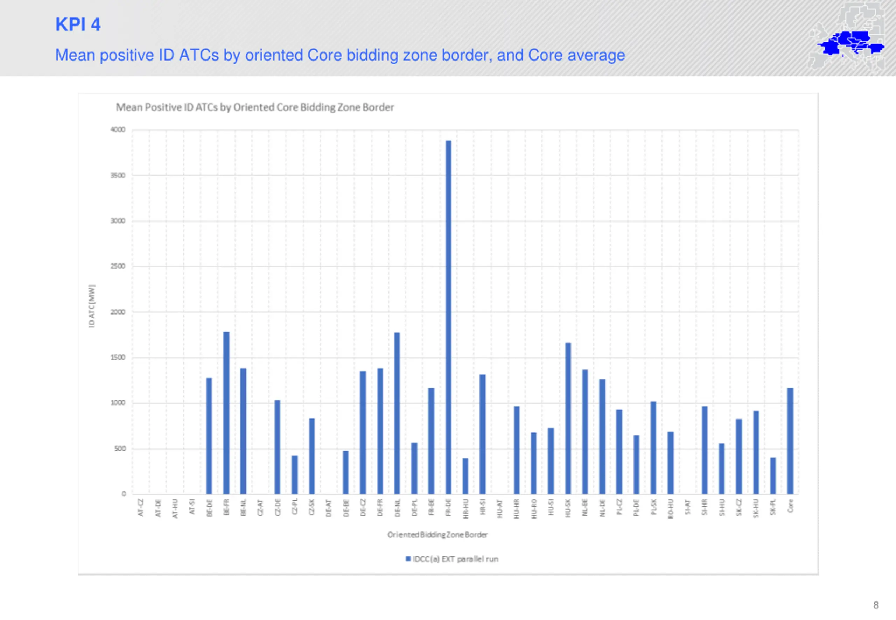896x620 pixels.
Task: Click the slide subtitle about mean positive ID ATCs
Action: pyautogui.click(x=340, y=55)
